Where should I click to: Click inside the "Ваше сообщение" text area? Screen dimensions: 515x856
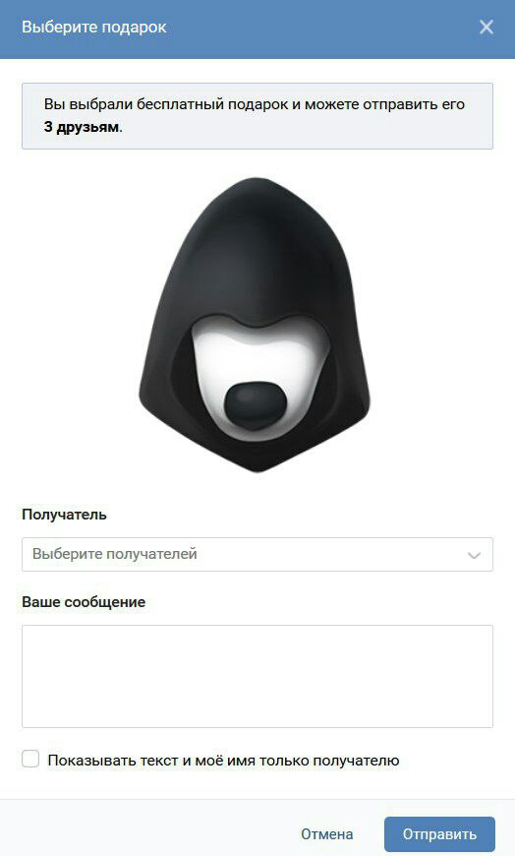pyautogui.click(x=257, y=676)
